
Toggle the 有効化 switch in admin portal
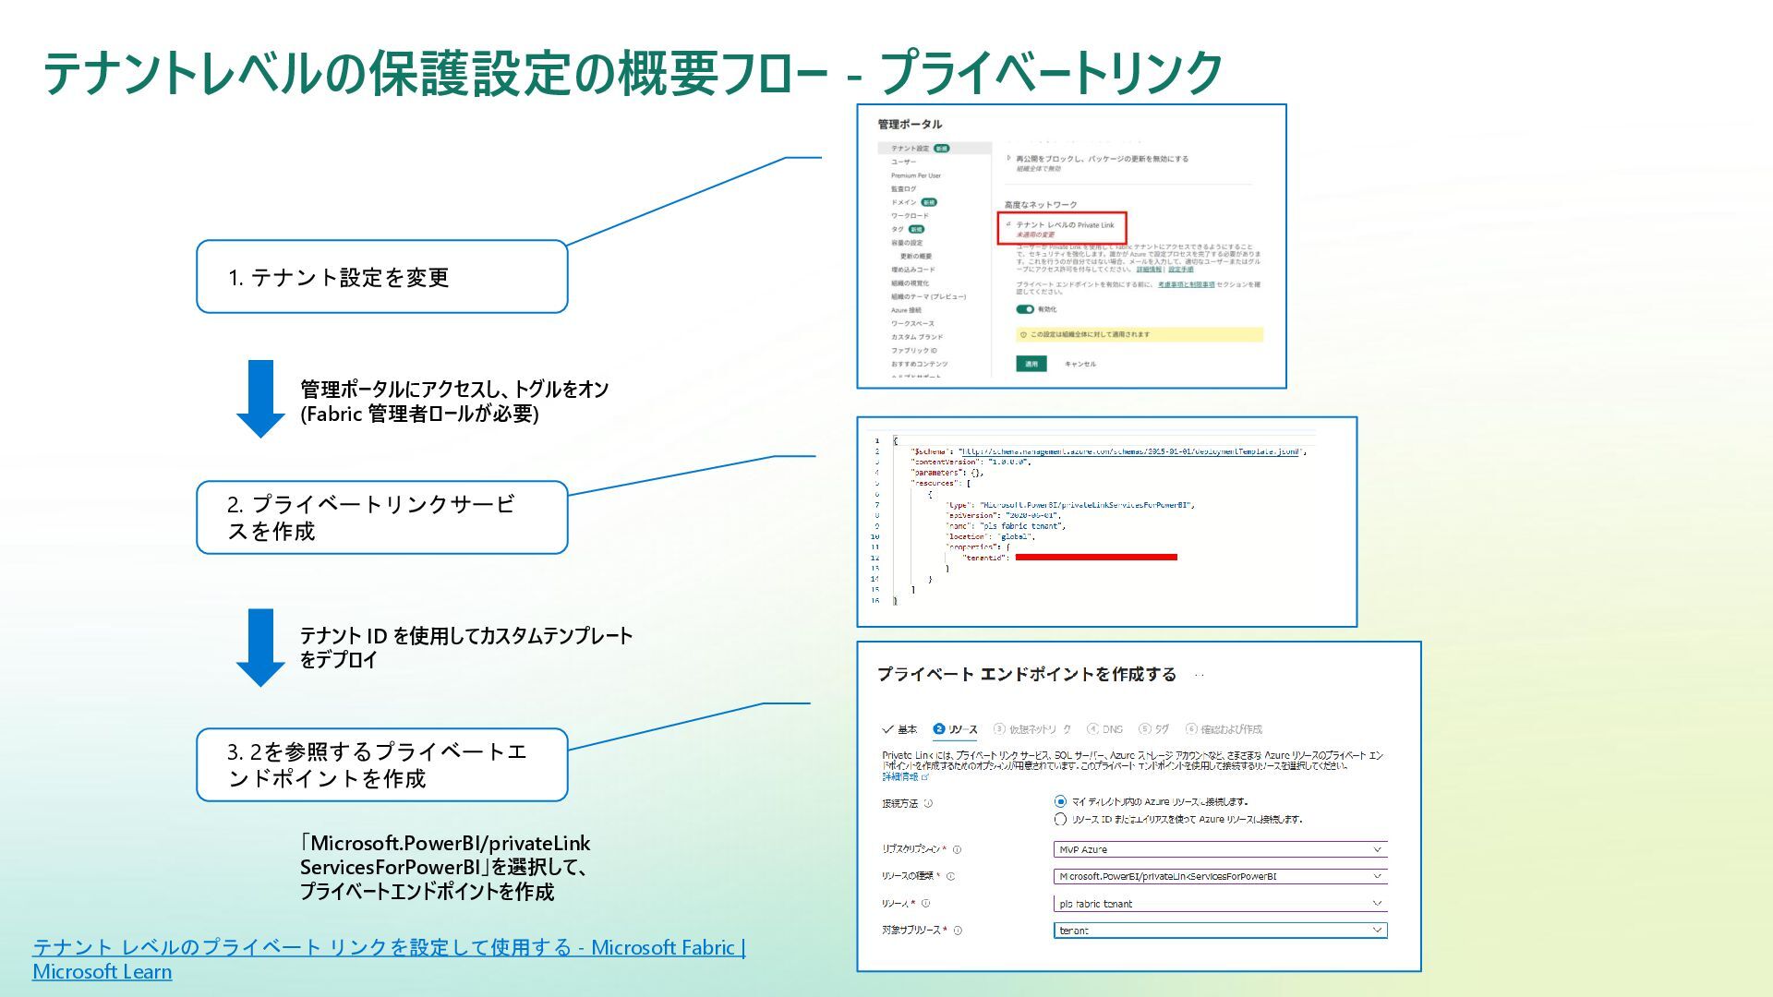1025,309
